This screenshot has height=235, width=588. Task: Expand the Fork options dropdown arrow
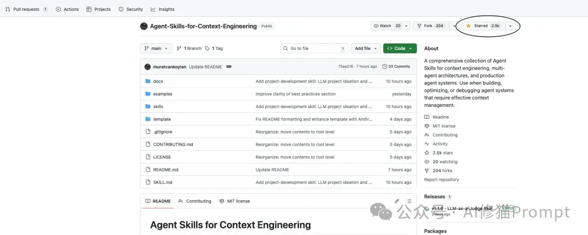click(454, 26)
